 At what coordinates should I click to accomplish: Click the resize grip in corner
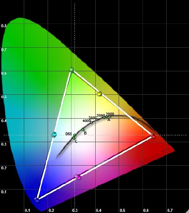pyautogui.click(x=187, y=211)
